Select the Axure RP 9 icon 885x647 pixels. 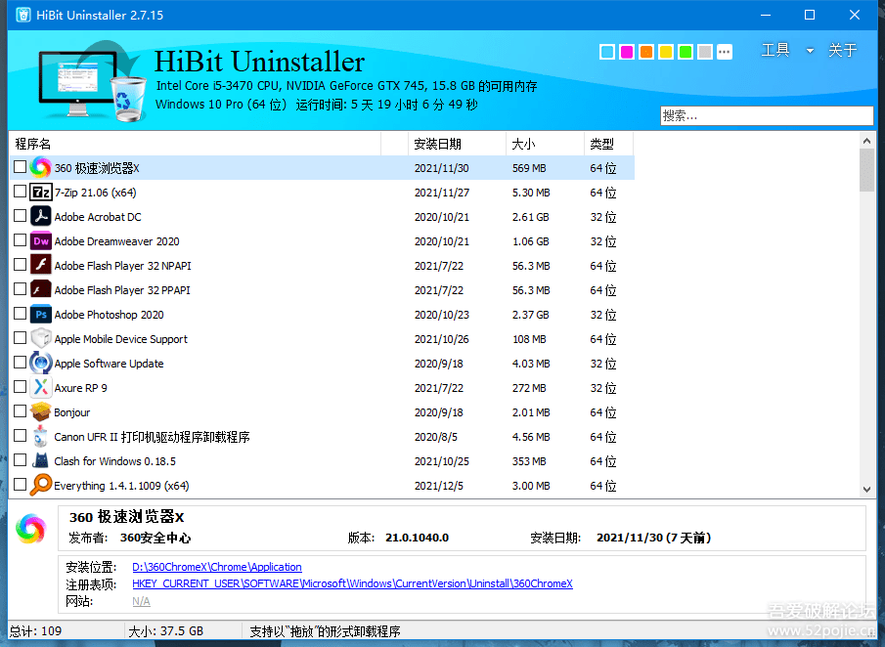40,388
